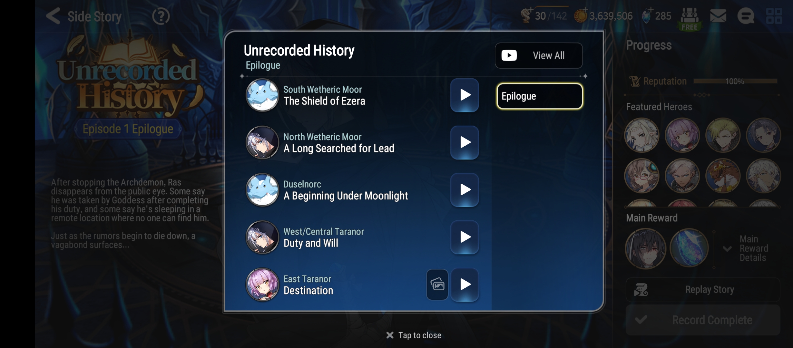The height and width of the screenshot is (348, 793).
Task: Open the main menu grid icon
Action: (x=774, y=16)
